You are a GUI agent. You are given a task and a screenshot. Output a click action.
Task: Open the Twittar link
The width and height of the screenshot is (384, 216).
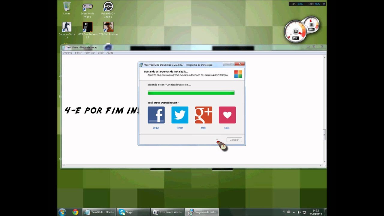pyautogui.click(x=180, y=128)
